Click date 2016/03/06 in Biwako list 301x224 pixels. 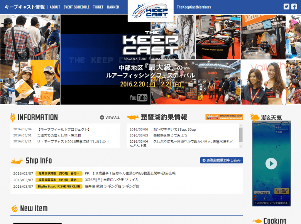139,130
